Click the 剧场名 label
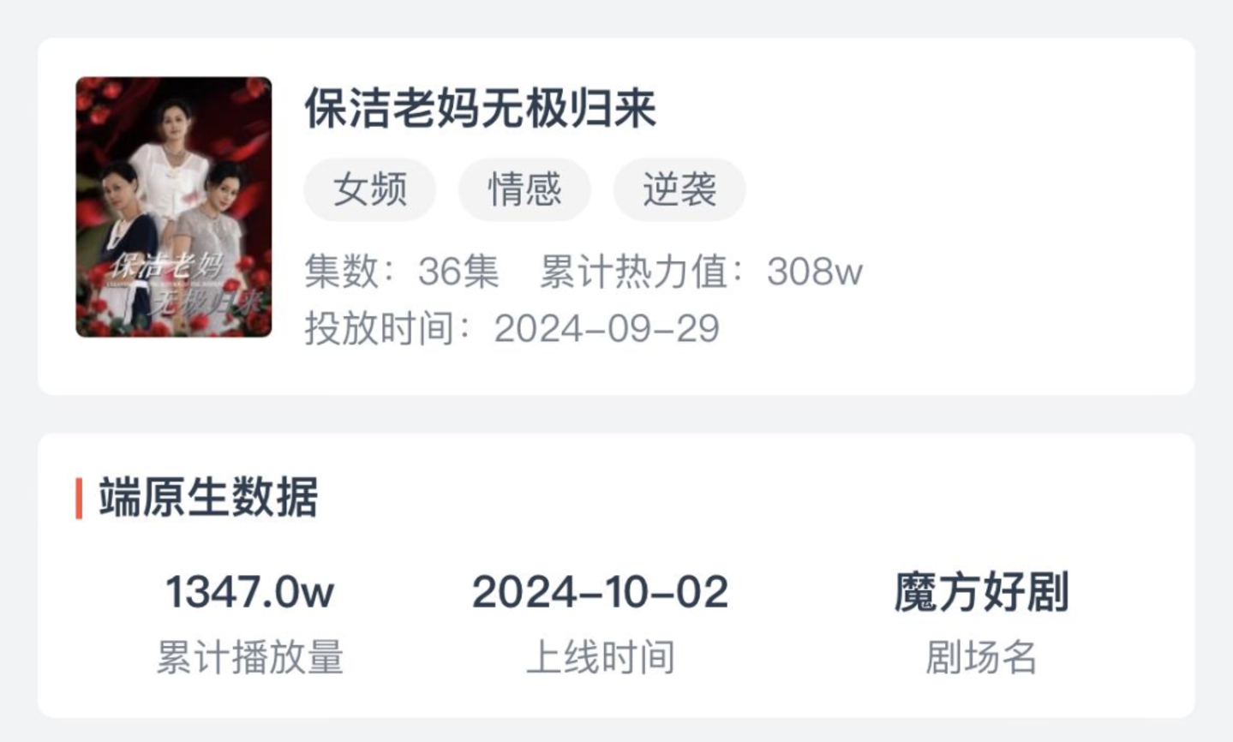The width and height of the screenshot is (1233, 742). pos(981,658)
